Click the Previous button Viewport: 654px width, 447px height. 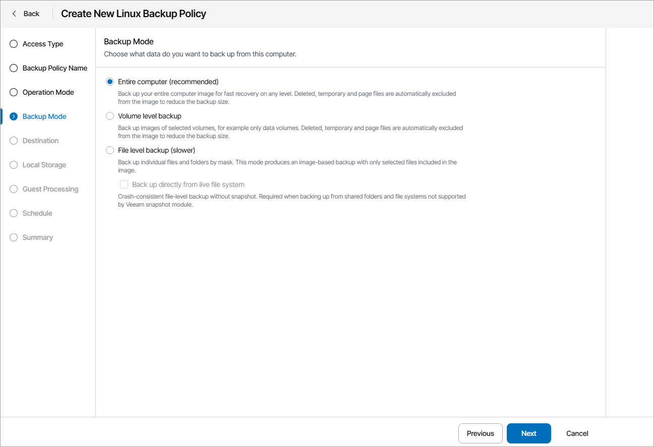[480, 433]
